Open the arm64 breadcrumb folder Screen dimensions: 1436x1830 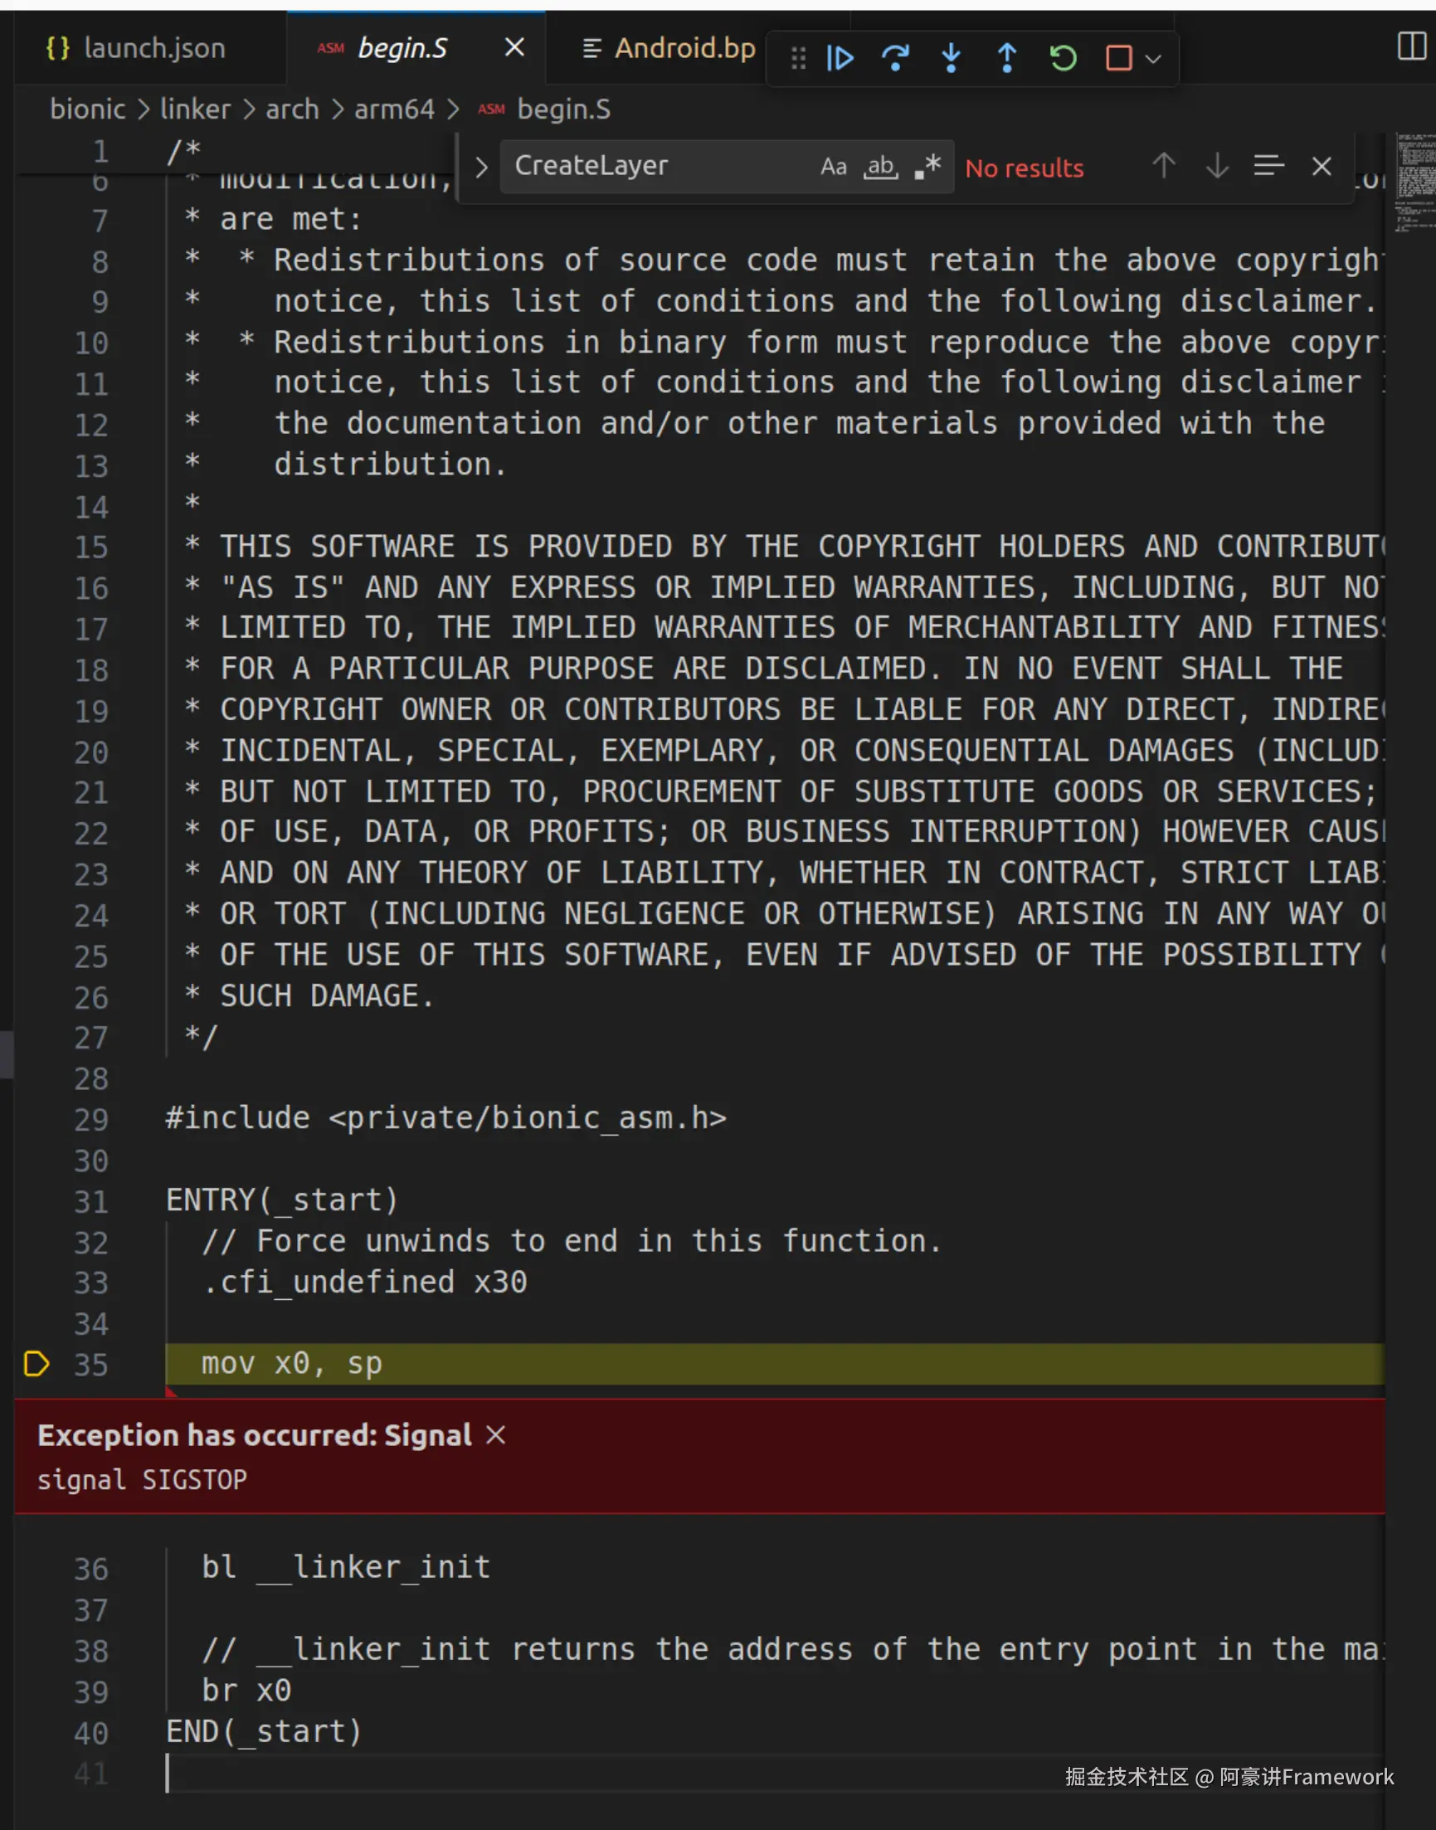tap(394, 110)
